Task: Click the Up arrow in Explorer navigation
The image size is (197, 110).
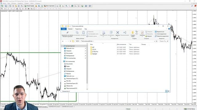Action: [70, 41]
